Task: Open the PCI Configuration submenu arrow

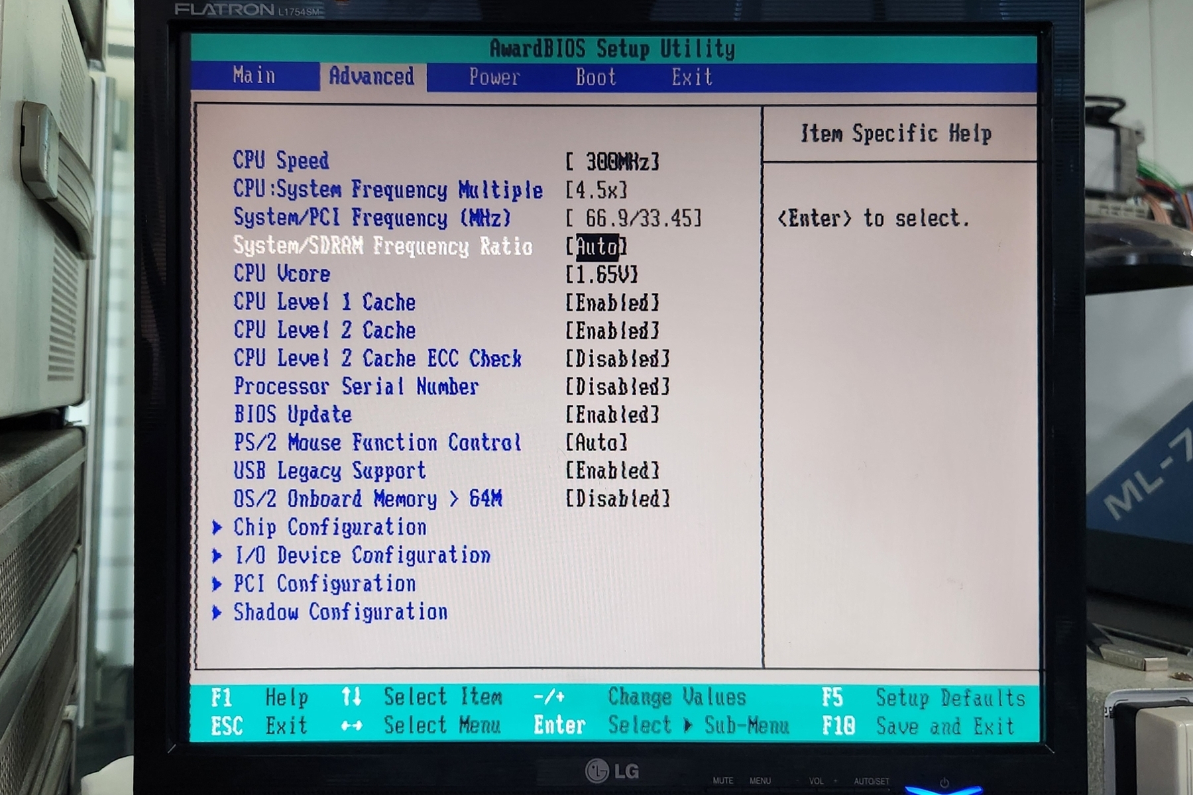Action: pos(217,584)
